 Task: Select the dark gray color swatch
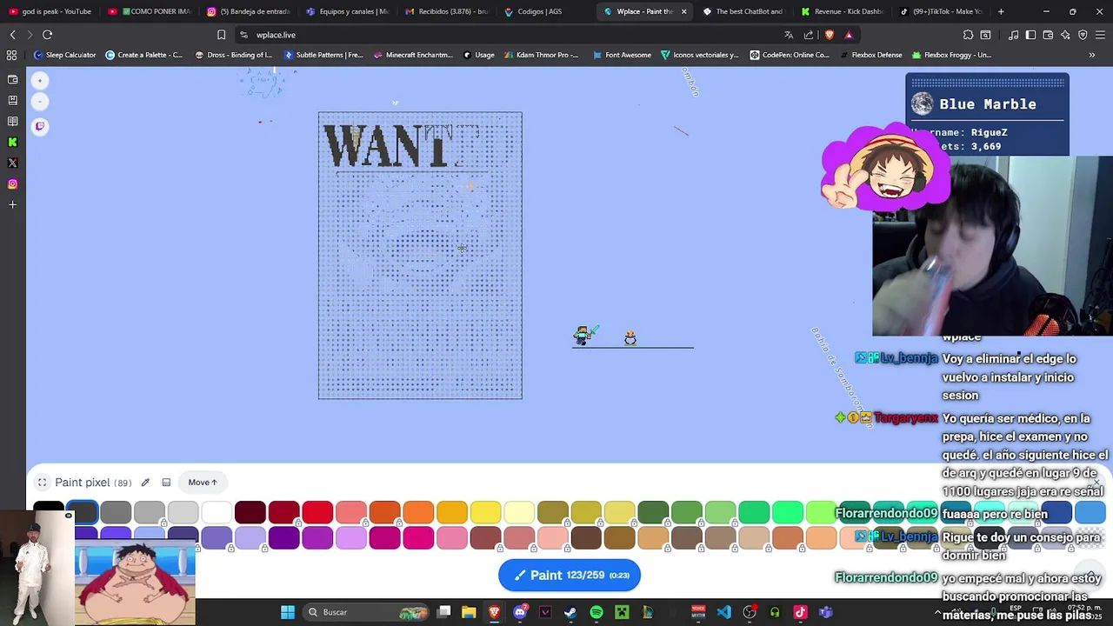(82, 513)
